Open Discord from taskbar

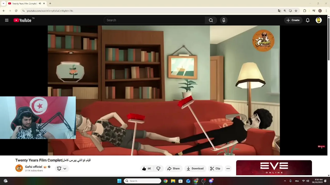click(x=211, y=181)
